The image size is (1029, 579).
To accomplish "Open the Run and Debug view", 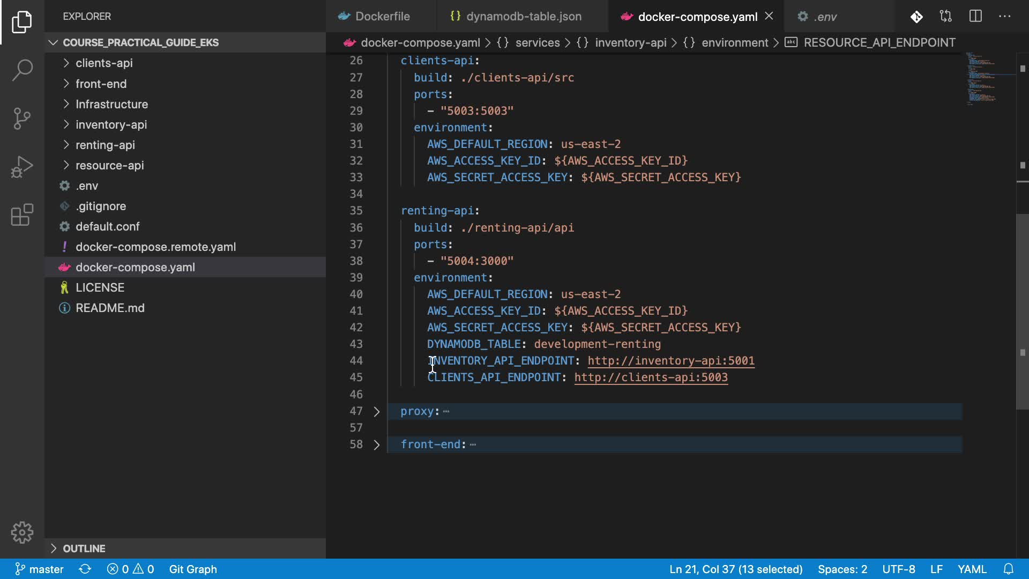I will pyautogui.click(x=22, y=167).
